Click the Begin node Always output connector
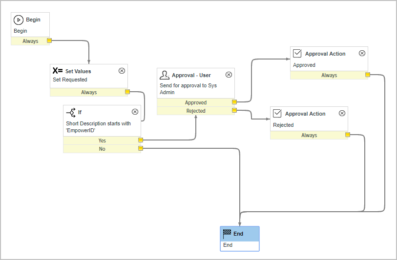This screenshot has height=260, width=397. (49, 41)
